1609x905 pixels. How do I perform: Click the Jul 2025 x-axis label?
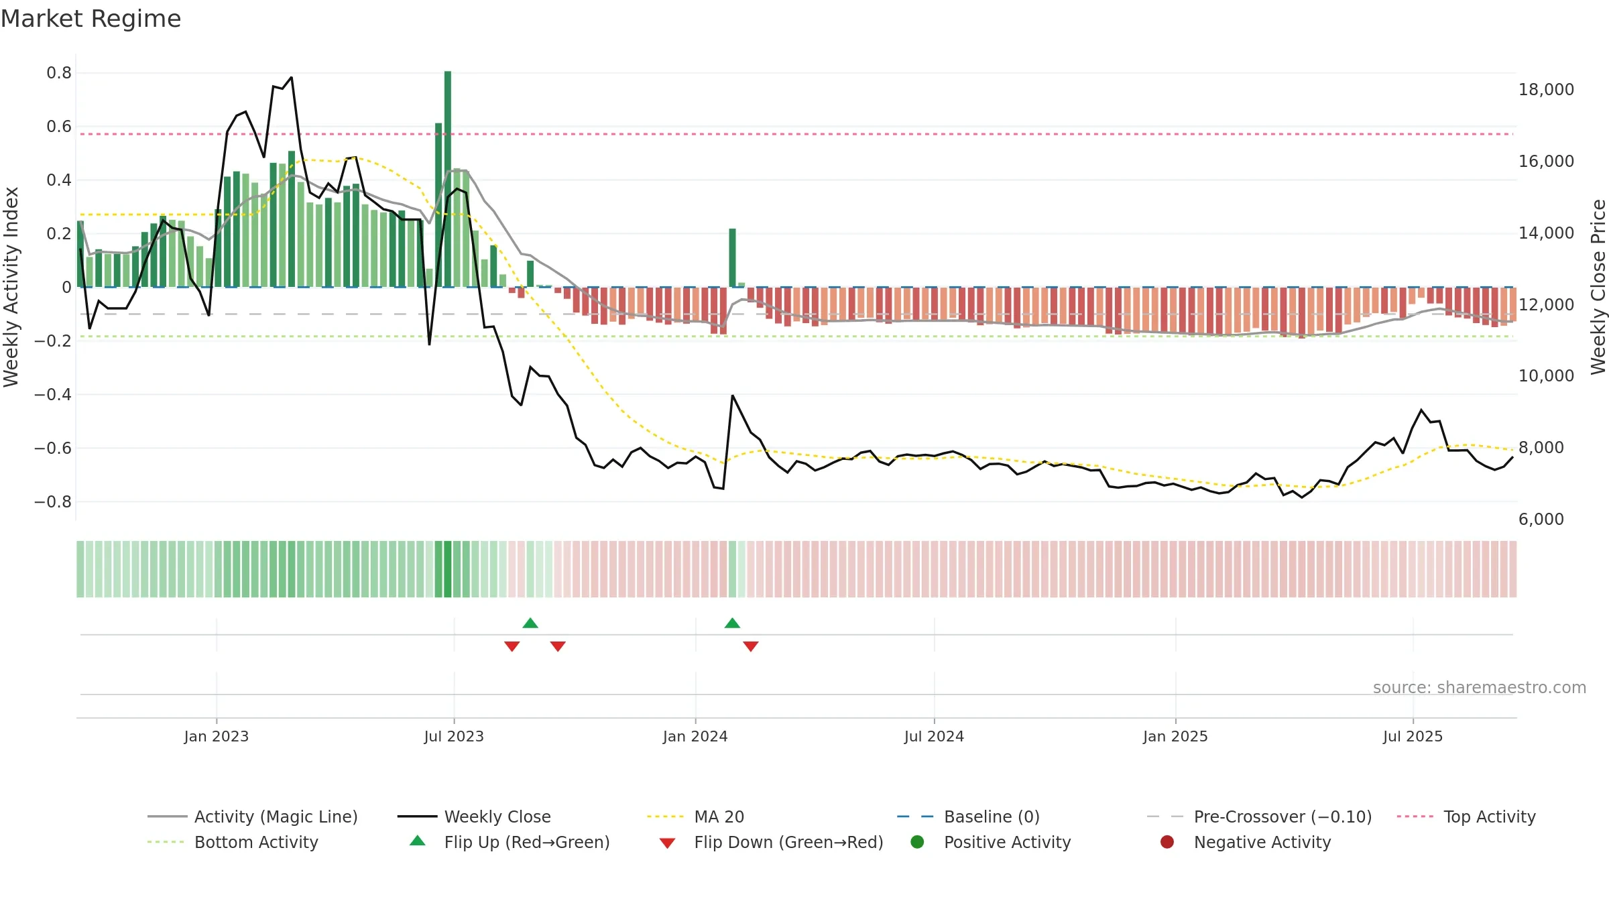coord(1413,736)
